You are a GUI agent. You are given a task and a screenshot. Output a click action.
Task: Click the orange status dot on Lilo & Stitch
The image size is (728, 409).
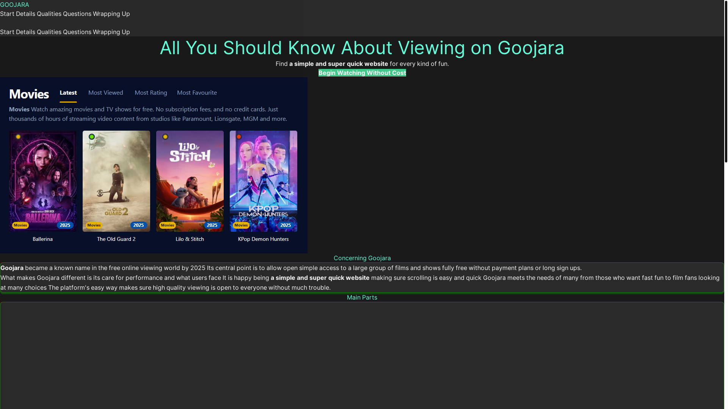(x=165, y=137)
